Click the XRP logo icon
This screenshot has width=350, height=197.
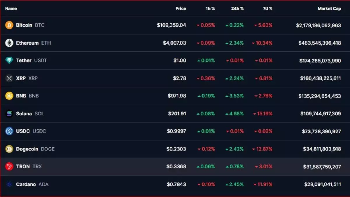coord(9,78)
